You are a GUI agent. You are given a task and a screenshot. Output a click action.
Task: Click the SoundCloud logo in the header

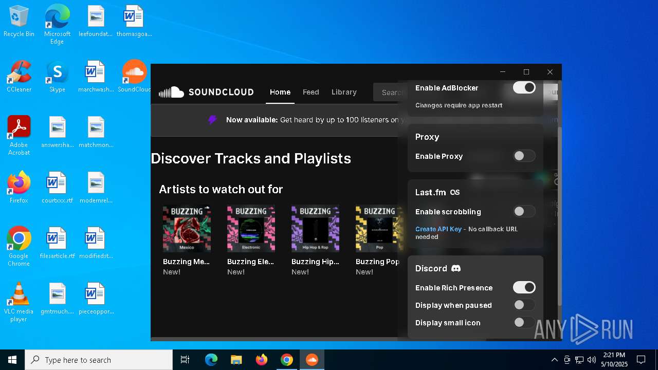coord(206,92)
